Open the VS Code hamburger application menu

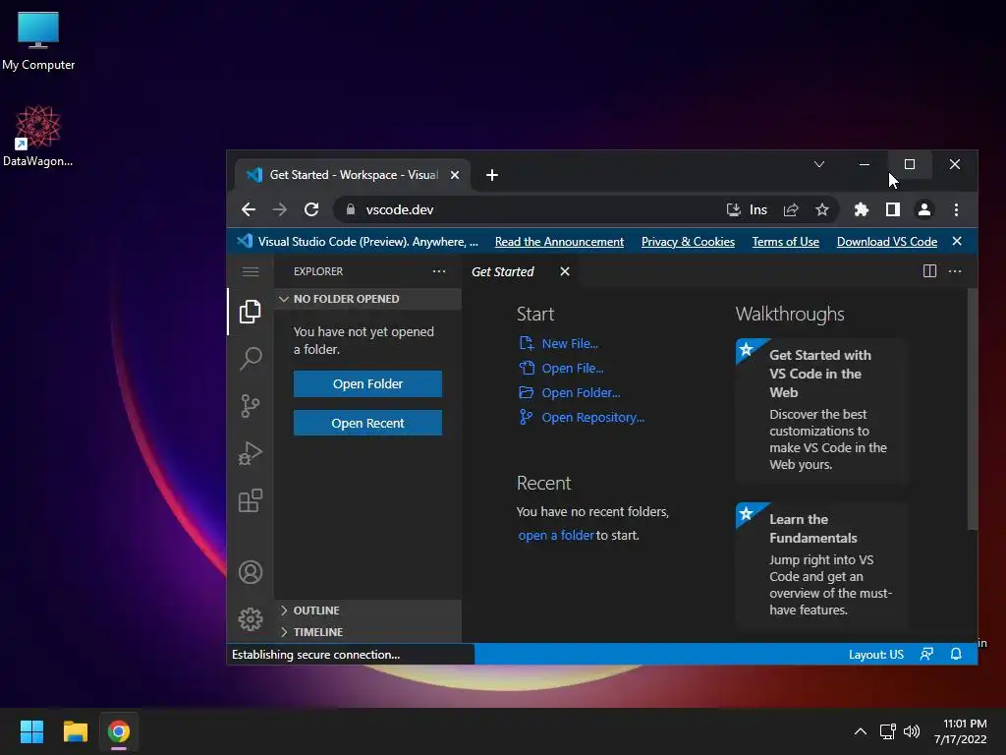pyautogui.click(x=251, y=271)
